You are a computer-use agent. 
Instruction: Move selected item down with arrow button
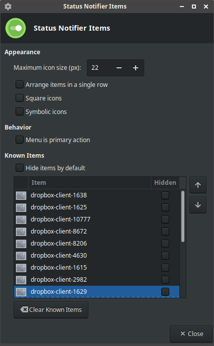[x=198, y=205]
